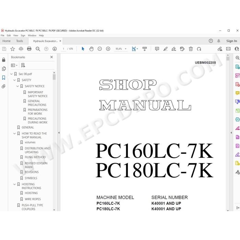Show Page Thumbnails panel in sidebar
Image resolution: width=240 pixels, height=240 pixels.
click(x=4, y=69)
